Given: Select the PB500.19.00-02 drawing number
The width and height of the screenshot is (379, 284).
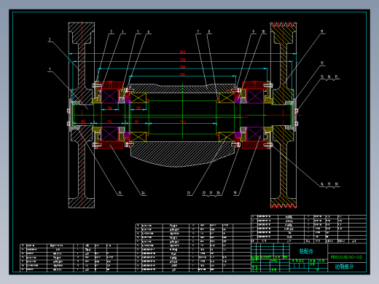Looking at the screenshot, I should coord(346,257).
